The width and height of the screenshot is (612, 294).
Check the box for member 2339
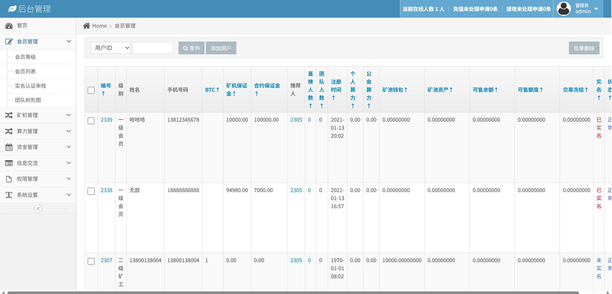(91, 121)
